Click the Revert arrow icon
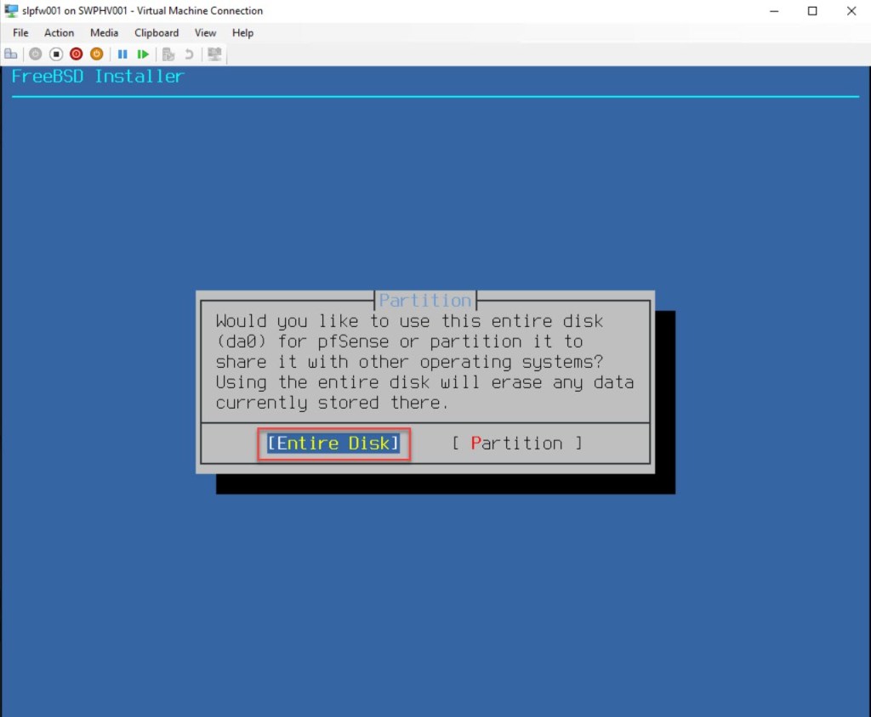The height and width of the screenshot is (717, 871). pyautogui.click(x=189, y=54)
